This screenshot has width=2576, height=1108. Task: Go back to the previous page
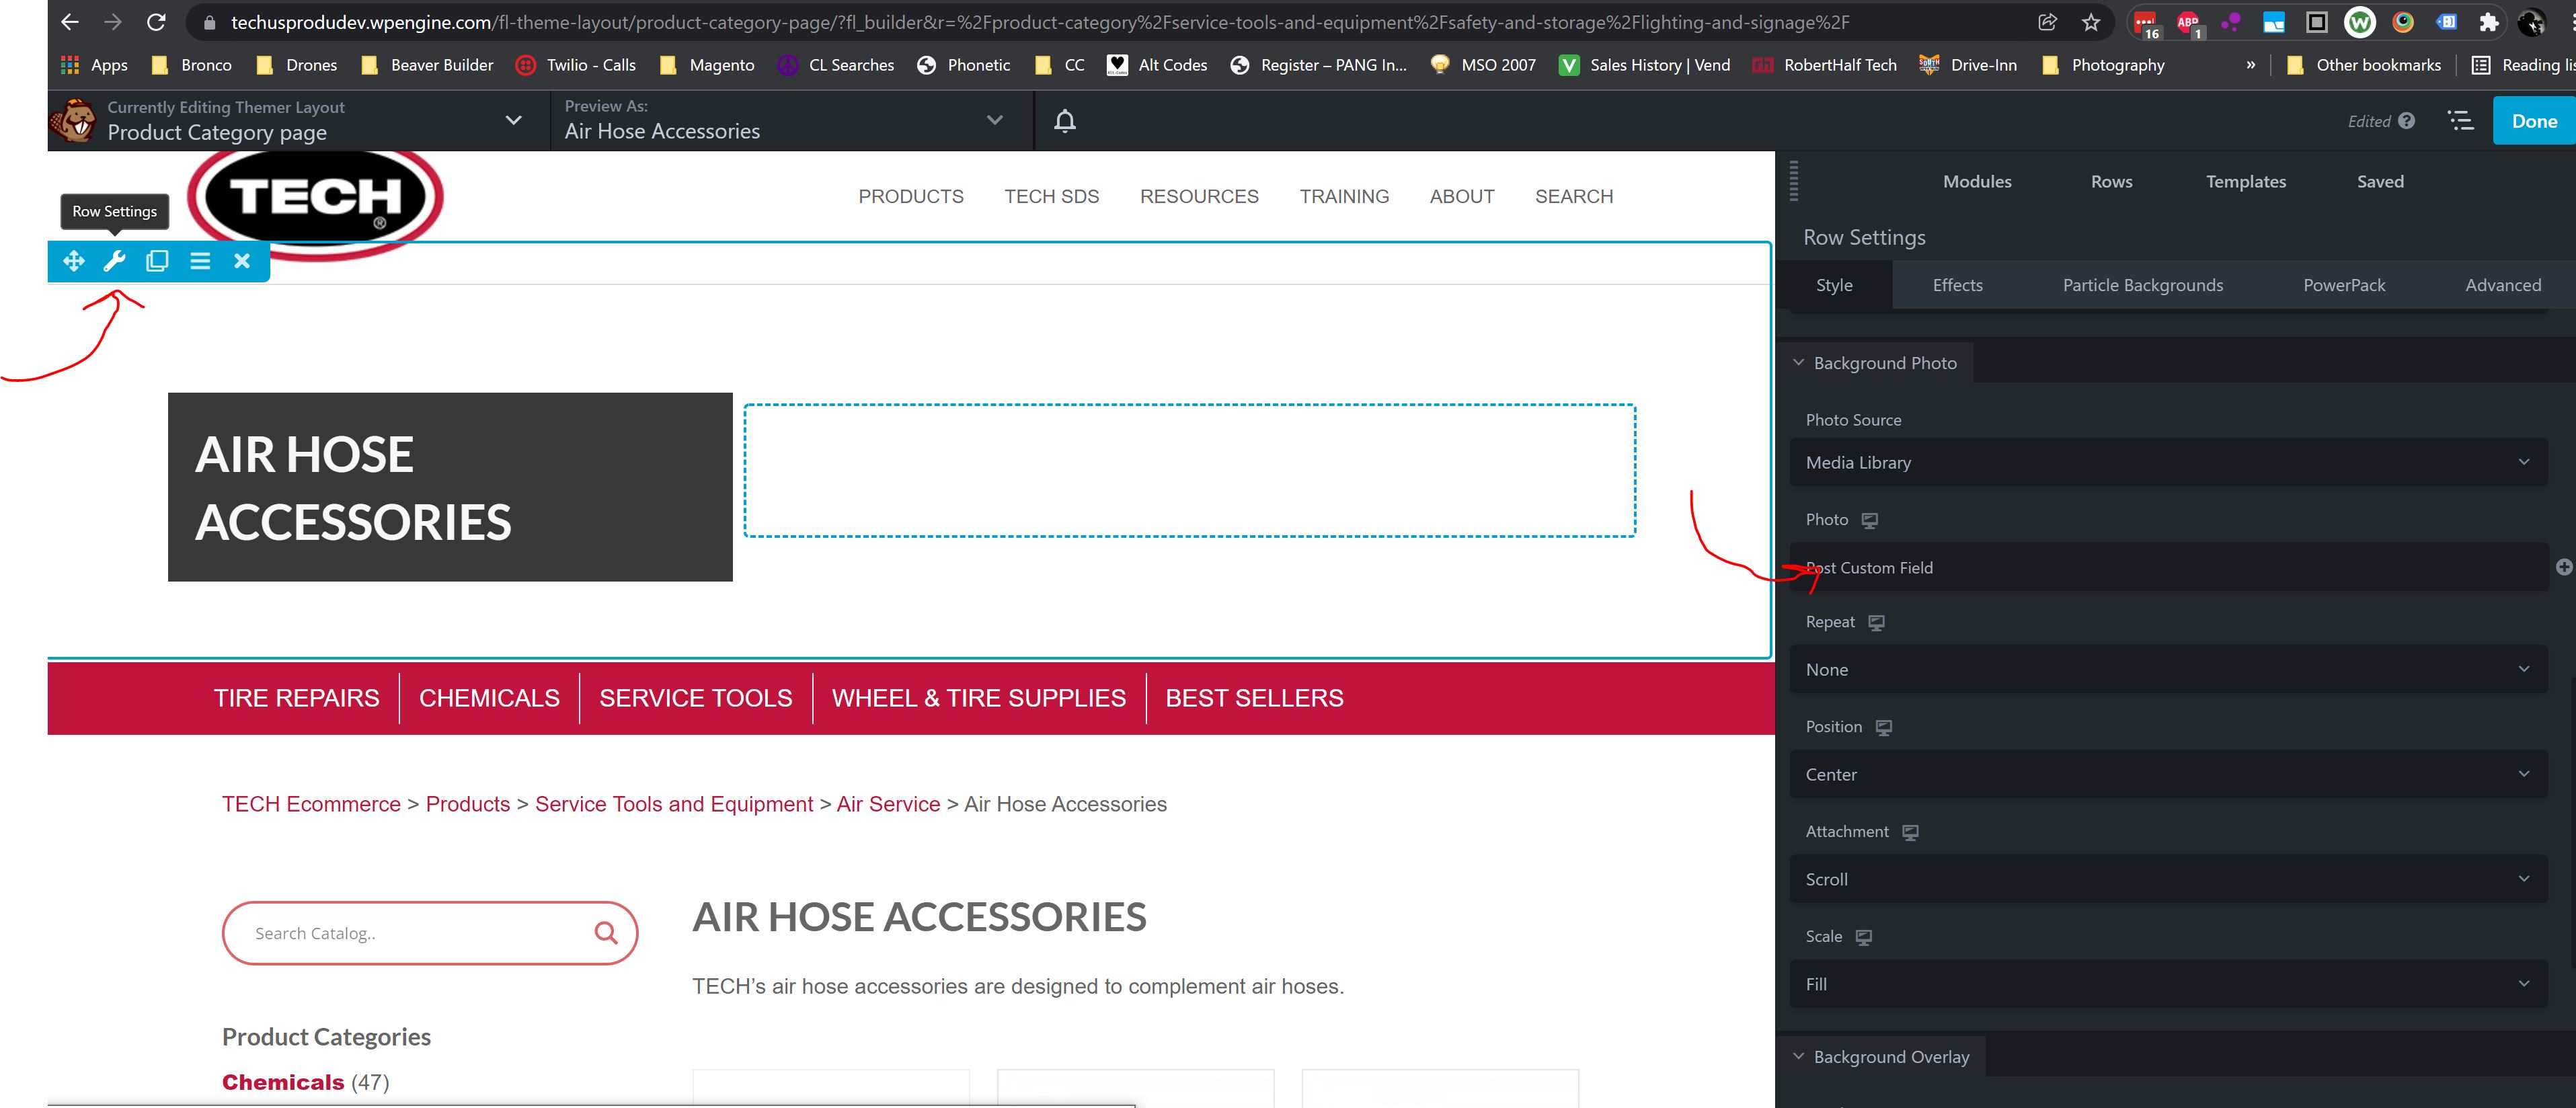(x=69, y=22)
